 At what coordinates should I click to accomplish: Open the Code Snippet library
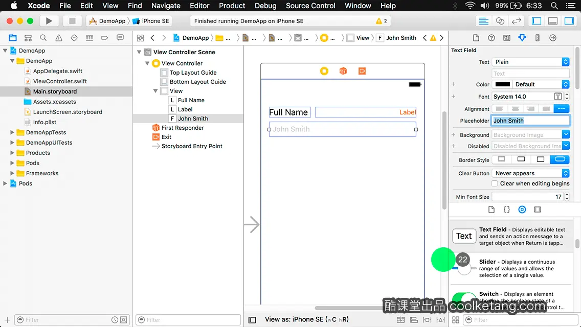(506, 209)
